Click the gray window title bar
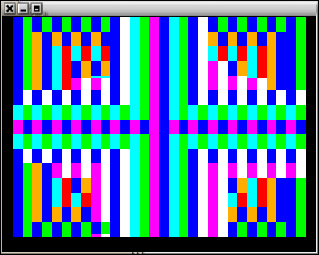This screenshot has width=319, height=255. tap(179, 8)
